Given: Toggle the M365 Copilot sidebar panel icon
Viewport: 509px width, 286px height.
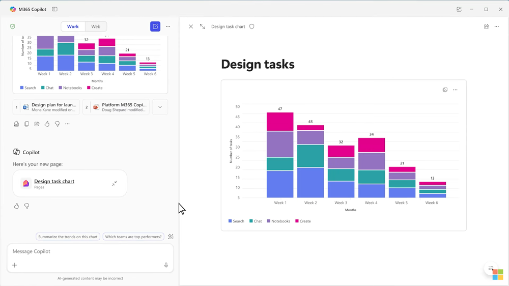Looking at the screenshot, I should point(54,9).
